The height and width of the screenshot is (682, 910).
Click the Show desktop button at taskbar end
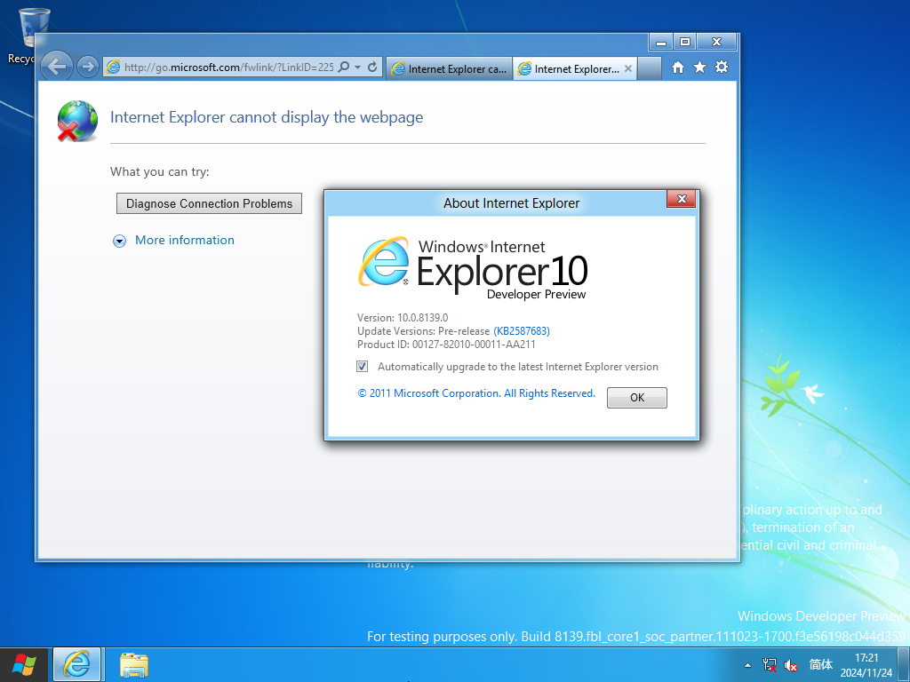tap(903, 664)
